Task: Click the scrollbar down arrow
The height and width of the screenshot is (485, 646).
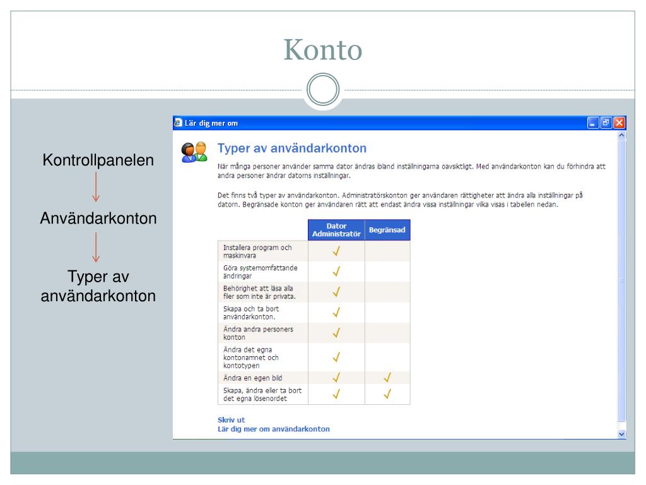Action: (621, 434)
